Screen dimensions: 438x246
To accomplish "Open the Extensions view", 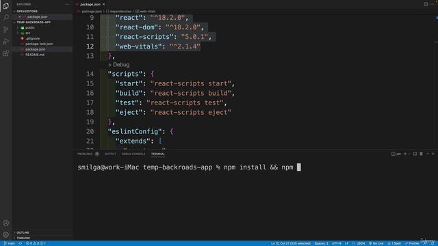I will (x=5, y=53).
